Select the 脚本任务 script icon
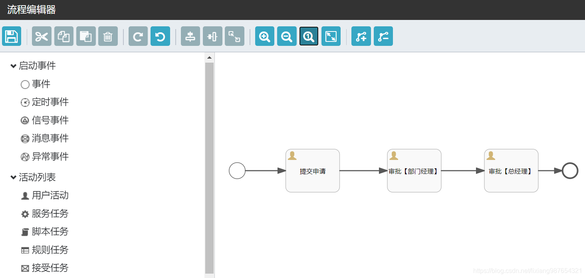585x278 pixels. tap(25, 232)
